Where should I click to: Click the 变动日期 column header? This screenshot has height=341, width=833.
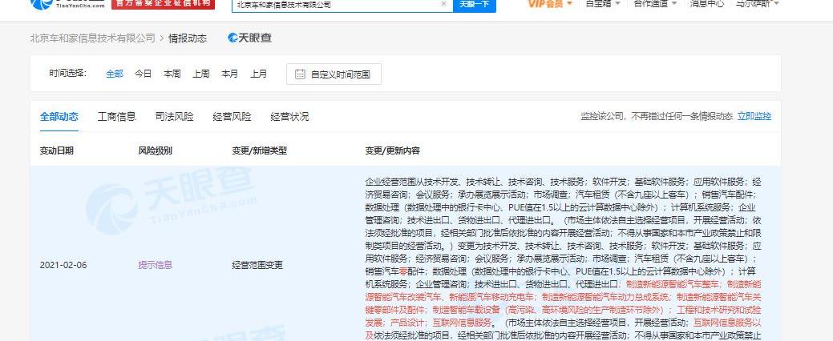(57, 150)
